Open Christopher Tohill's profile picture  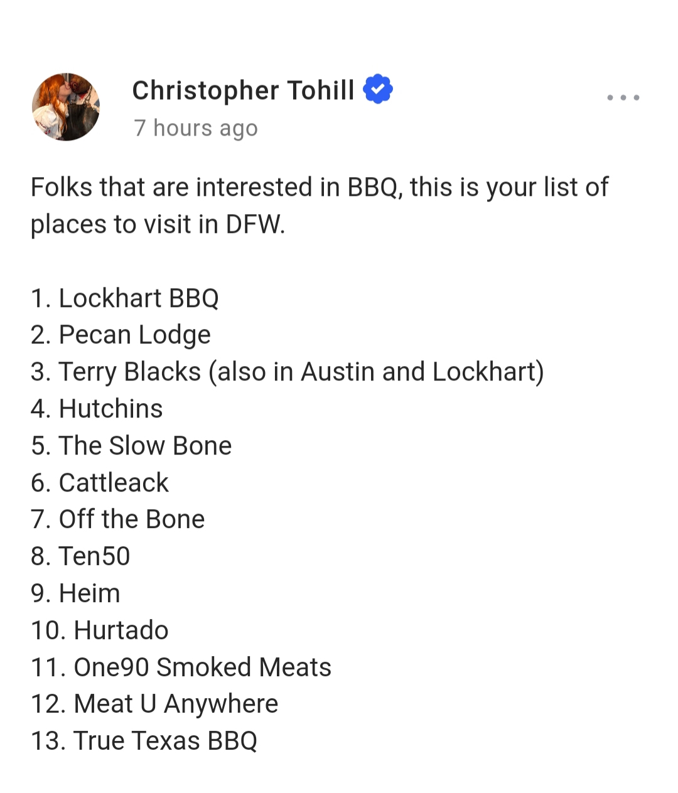pyautogui.click(x=66, y=107)
